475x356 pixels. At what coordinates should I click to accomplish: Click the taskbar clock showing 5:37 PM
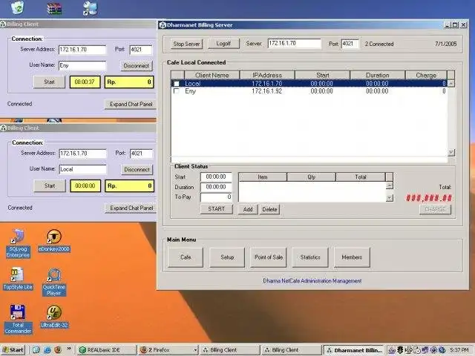click(459, 350)
